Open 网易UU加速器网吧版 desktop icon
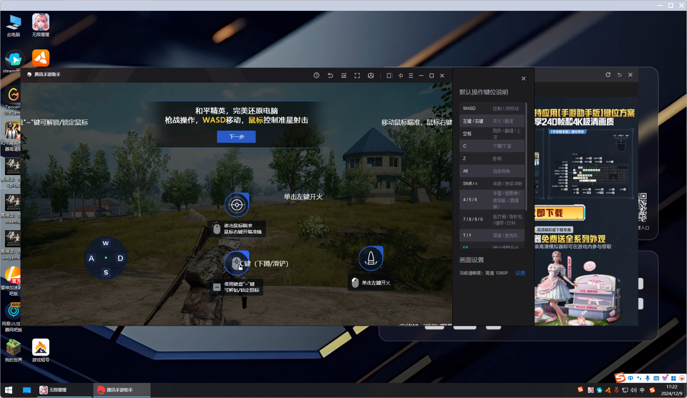The image size is (687, 398). (x=13, y=317)
